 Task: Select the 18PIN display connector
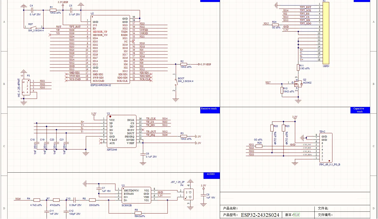(326, 33)
